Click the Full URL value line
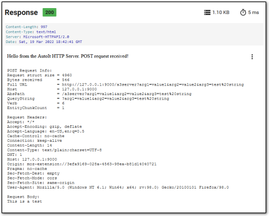The image size is (269, 216). coord(125,84)
